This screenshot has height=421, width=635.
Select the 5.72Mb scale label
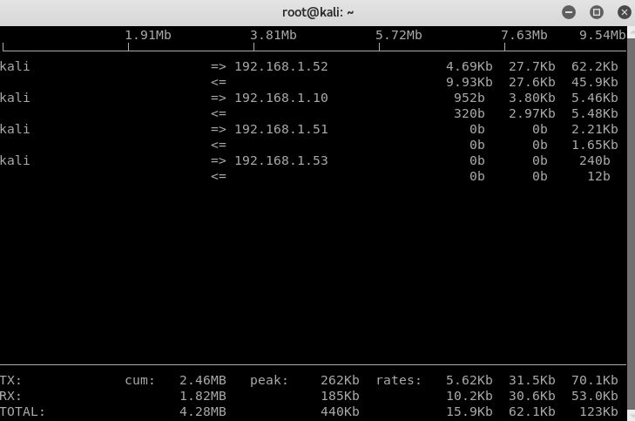(x=398, y=35)
